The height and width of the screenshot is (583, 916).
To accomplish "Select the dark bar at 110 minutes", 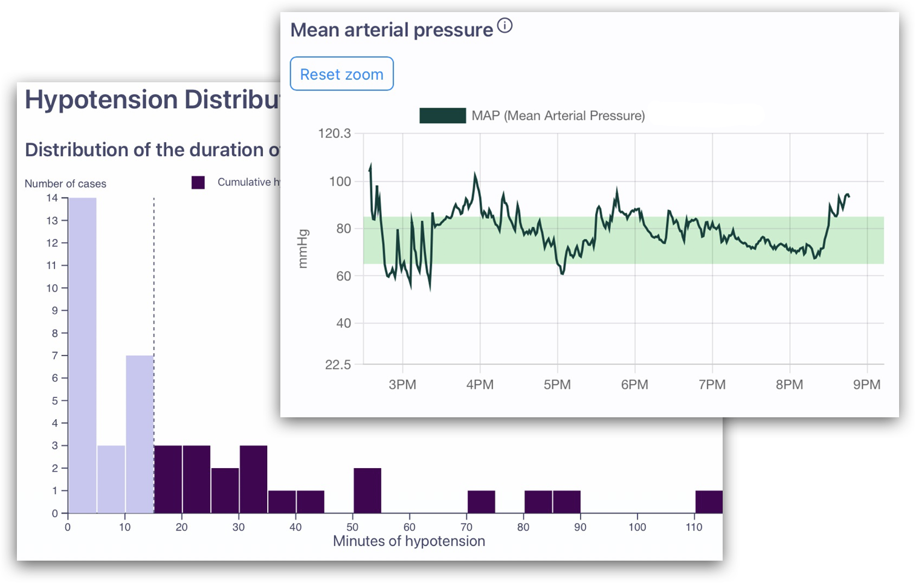I will 709,502.
